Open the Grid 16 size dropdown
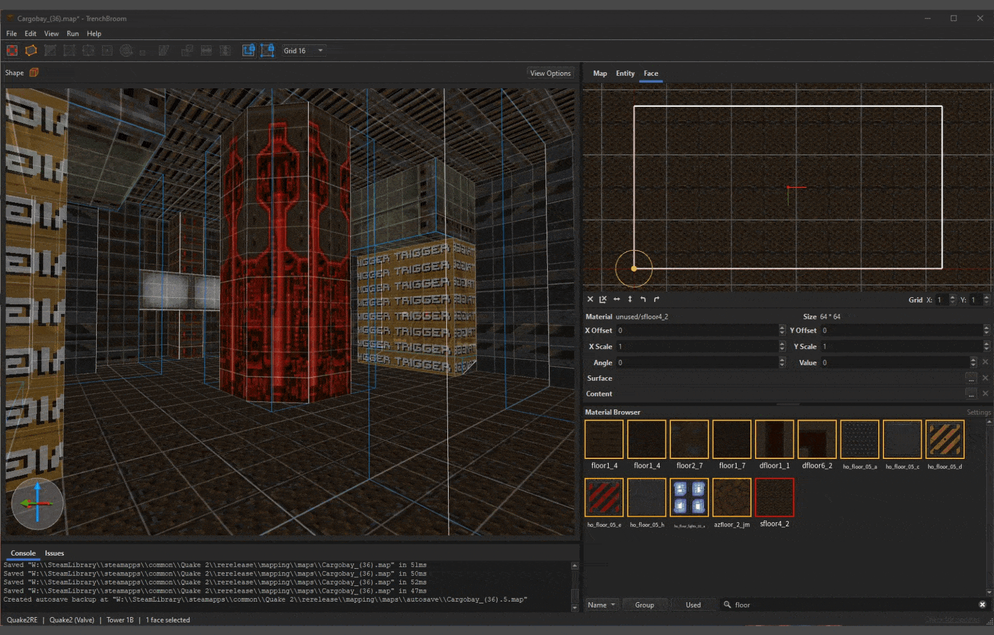The height and width of the screenshot is (635, 994). [303, 51]
